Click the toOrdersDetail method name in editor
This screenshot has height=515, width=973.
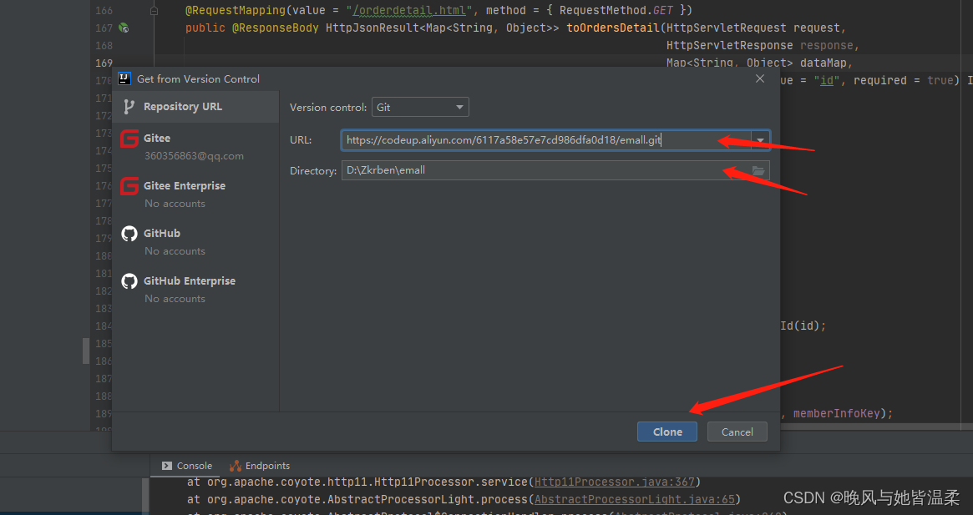click(613, 28)
